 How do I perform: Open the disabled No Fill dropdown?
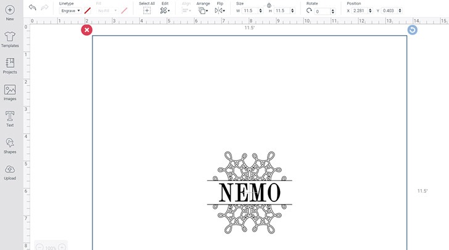pyautogui.click(x=107, y=11)
